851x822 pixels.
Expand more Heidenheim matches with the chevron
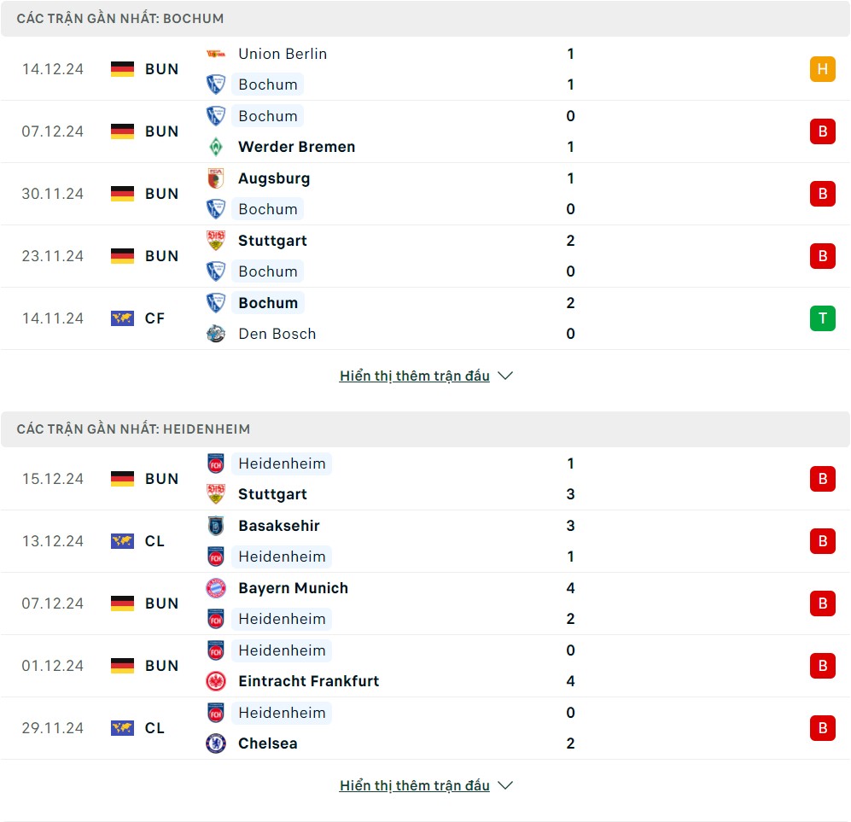(x=505, y=785)
